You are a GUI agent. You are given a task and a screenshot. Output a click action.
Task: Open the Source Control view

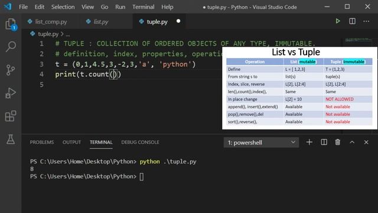[x=11, y=70]
